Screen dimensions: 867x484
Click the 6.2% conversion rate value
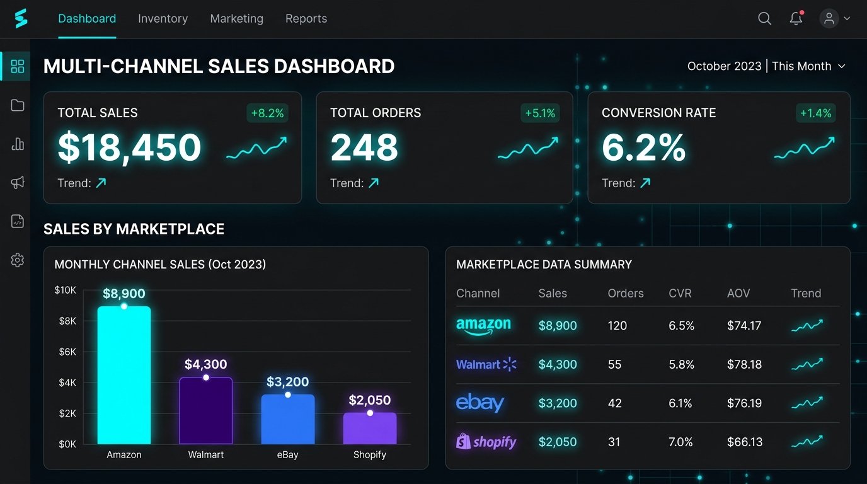[x=643, y=147]
